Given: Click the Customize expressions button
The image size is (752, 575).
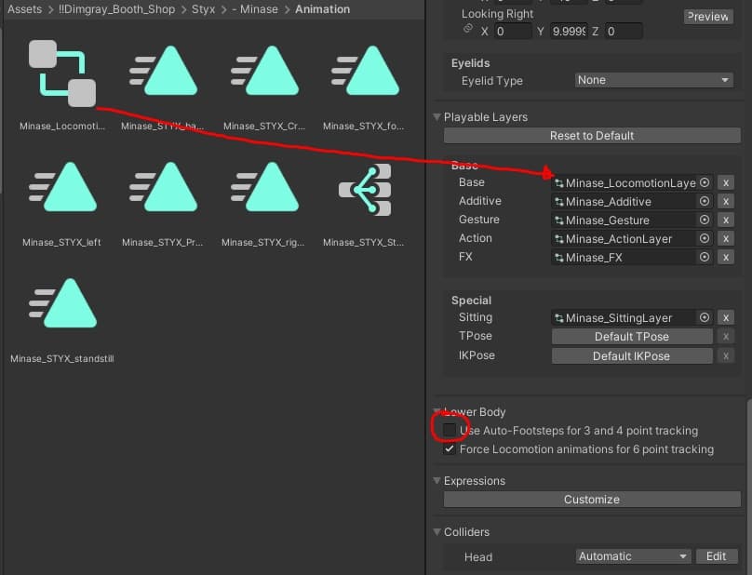Looking at the screenshot, I should point(592,500).
